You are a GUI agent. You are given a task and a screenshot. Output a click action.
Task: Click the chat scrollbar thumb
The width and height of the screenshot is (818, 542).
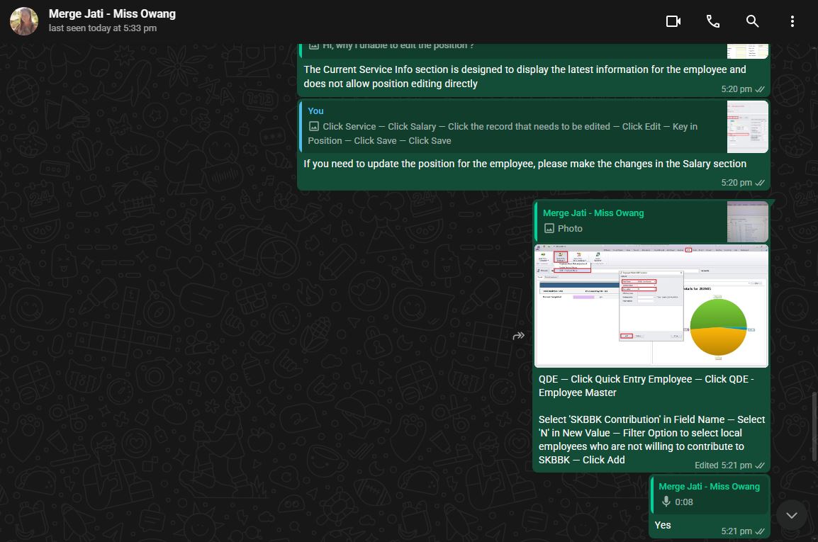click(814, 427)
